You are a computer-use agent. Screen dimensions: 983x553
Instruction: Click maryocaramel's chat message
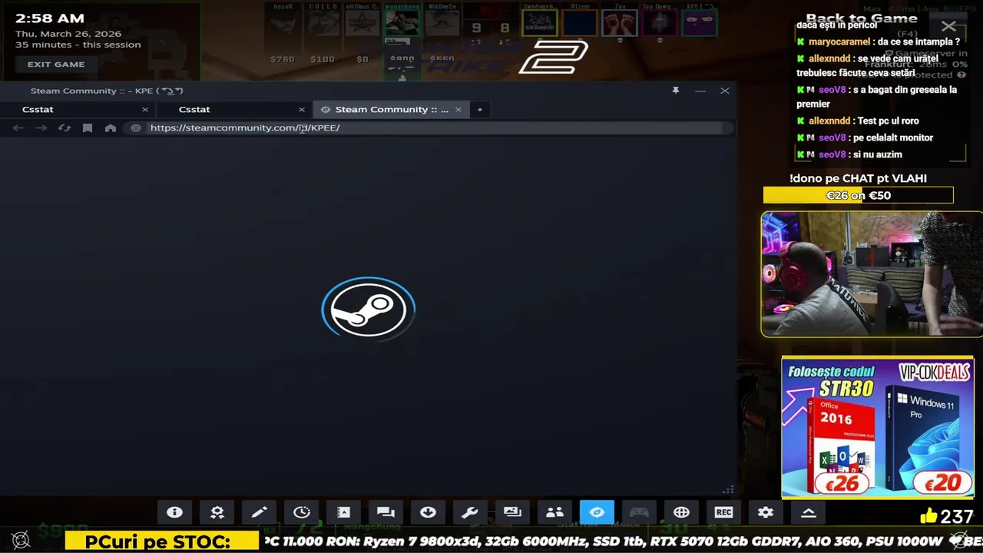(x=879, y=41)
